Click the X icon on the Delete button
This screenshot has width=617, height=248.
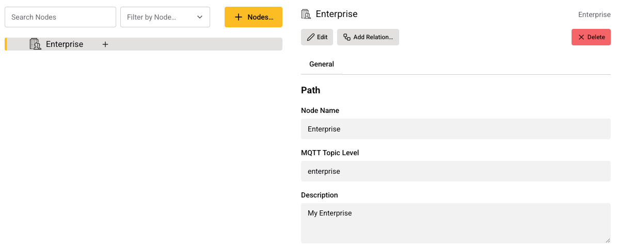pos(581,37)
